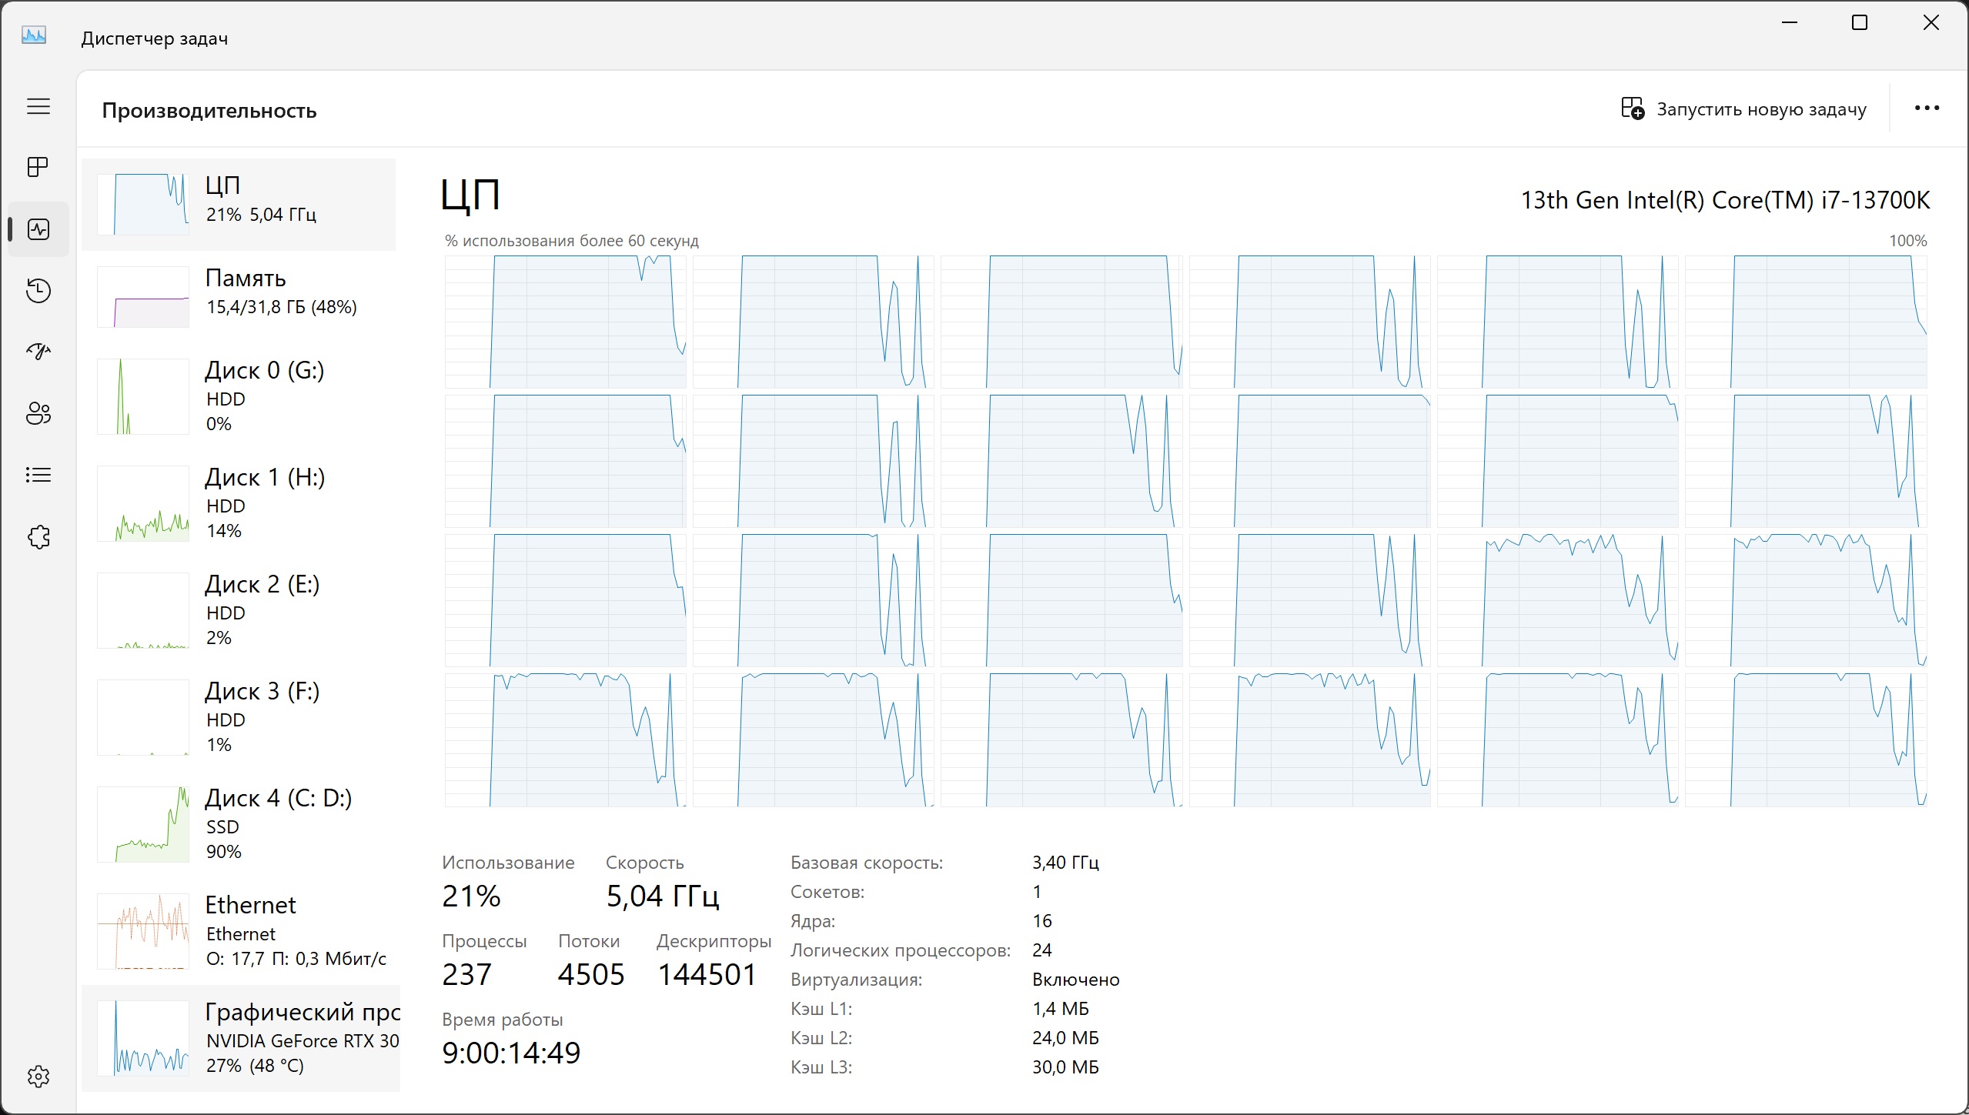Select Диск 4 (C: D:) SSD entry
Viewport: 1969px width, 1115px height.
tap(239, 824)
